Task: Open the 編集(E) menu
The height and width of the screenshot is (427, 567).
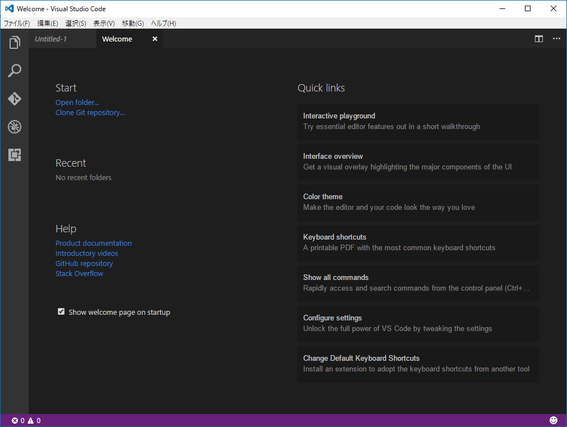Action: tap(47, 23)
